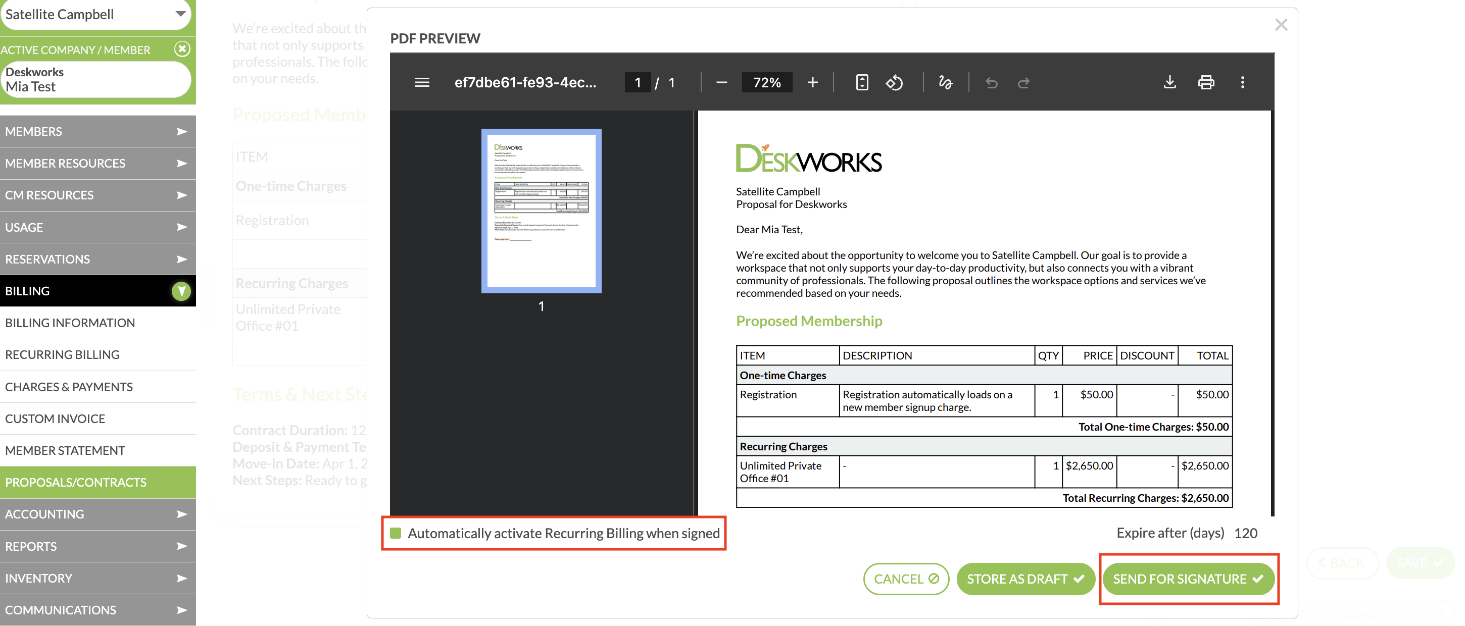Print the PDF document
This screenshot has height=626, width=1465.
tap(1206, 82)
